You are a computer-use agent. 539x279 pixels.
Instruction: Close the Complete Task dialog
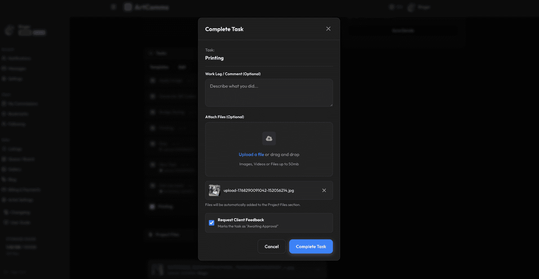pyautogui.click(x=328, y=28)
